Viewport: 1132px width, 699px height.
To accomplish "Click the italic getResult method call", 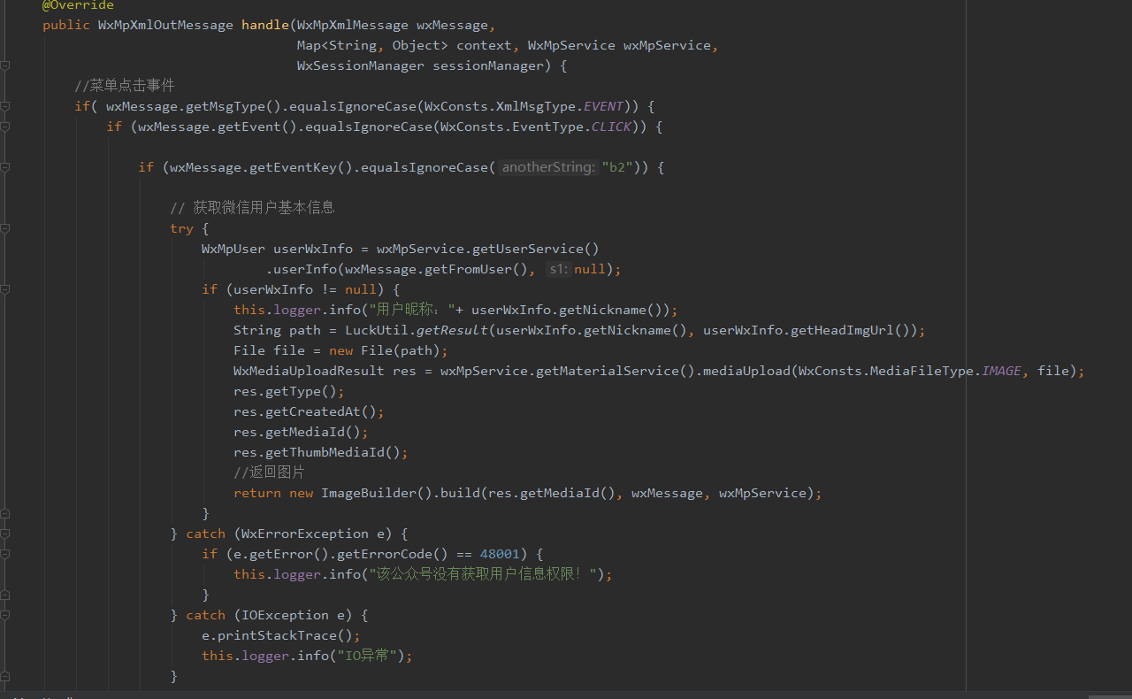I will (452, 330).
